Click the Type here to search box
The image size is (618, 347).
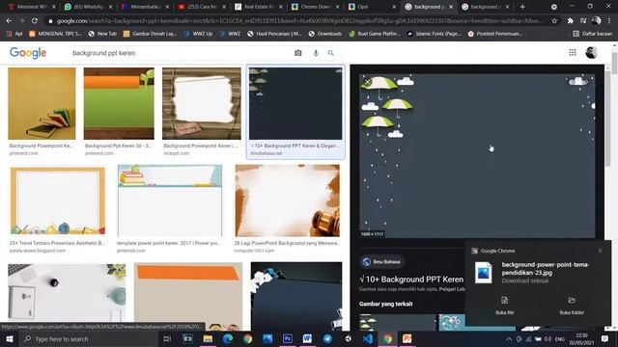click(89, 338)
